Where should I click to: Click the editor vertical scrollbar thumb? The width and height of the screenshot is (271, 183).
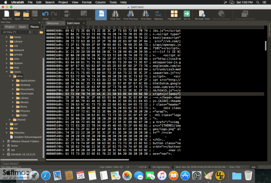(x=266, y=45)
